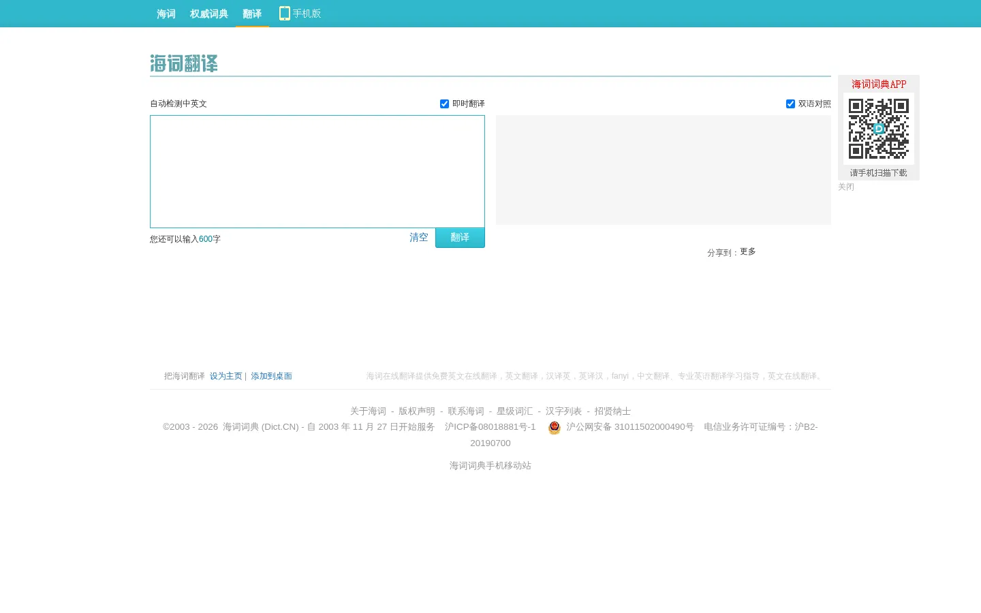Screen dimensions: 981x613
Task: Open the 关于海词 footer link
Action: point(368,411)
